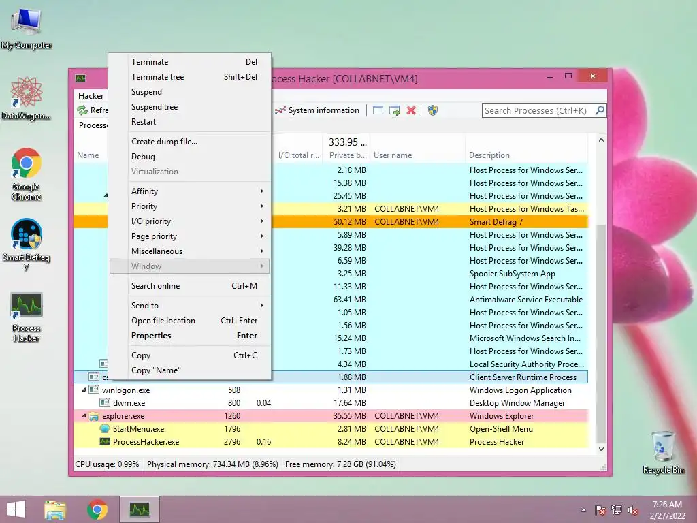Click the red X terminate toolbar icon
697x523 pixels.
tap(411, 110)
